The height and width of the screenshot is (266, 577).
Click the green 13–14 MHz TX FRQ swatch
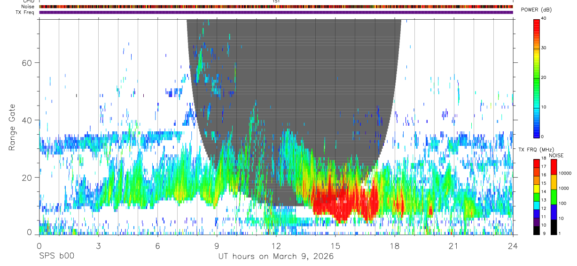click(537, 197)
